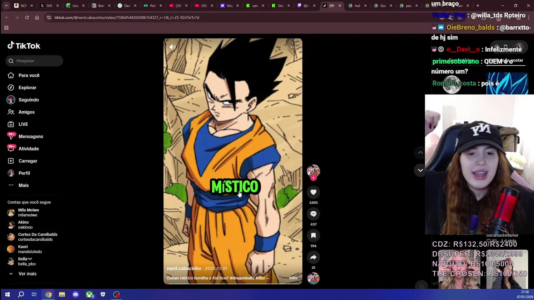Open the TikTok home logo
This screenshot has height=300, width=534.
click(24, 46)
